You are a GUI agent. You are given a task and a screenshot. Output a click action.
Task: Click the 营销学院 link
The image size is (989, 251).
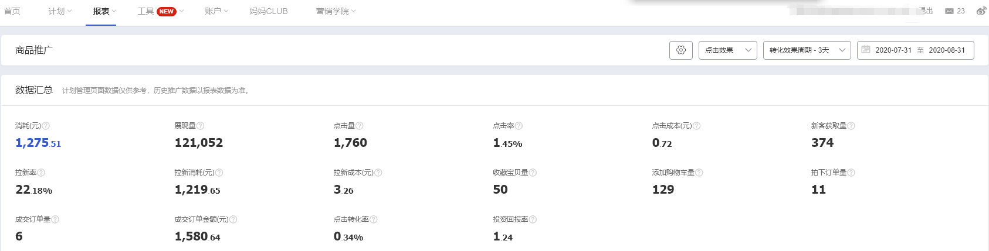336,11
